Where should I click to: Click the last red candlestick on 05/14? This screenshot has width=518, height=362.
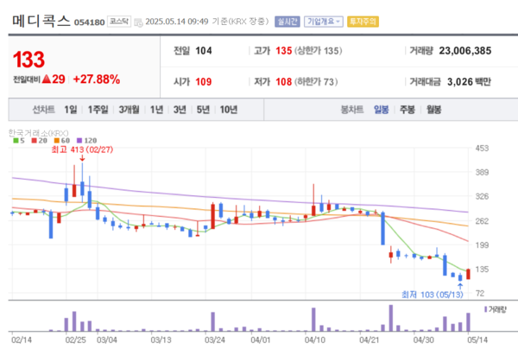[468, 274]
